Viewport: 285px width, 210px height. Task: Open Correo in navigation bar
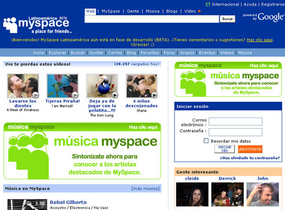point(115,53)
